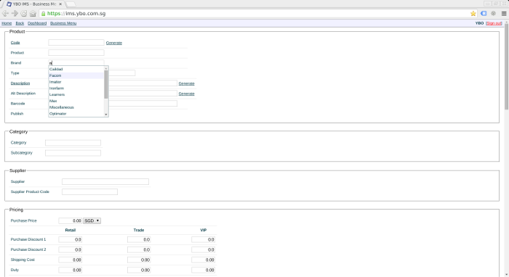Edit Trade Purchase Discount 1 value

[139, 239]
